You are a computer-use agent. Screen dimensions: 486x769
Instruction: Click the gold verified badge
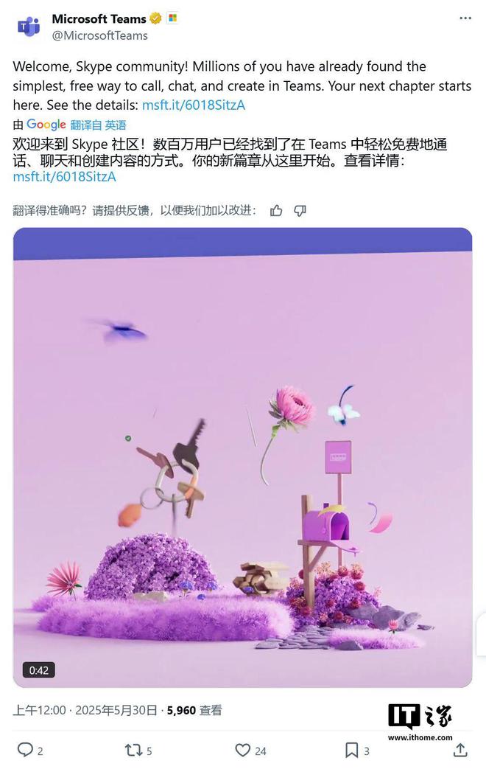coord(155,18)
